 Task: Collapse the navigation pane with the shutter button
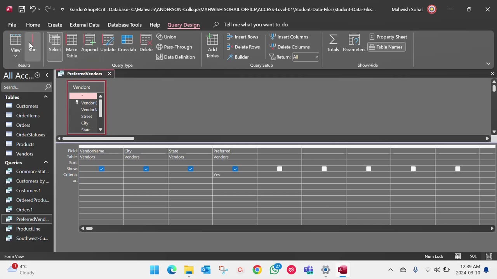[x=47, y=75]
